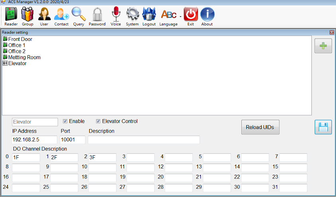Click the DO channel 31 field
This screenshot has height=197, width=336.
tap(293, 188)
